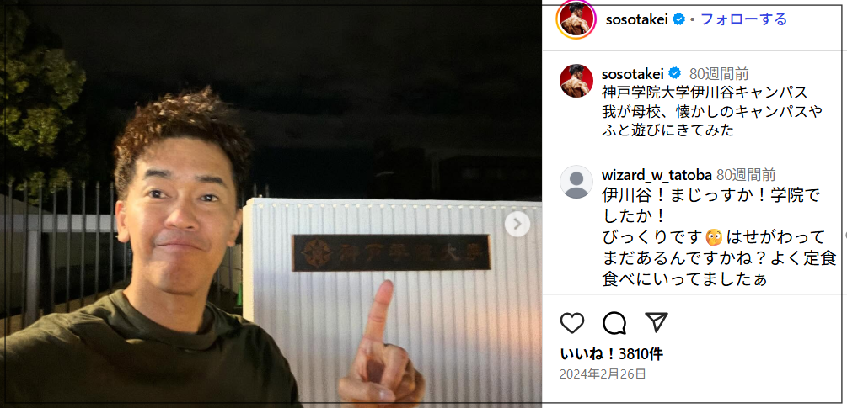This screenshot has height=408, width=847.
Task: Share post using paper plane icon
Action: tap(657, 321)
